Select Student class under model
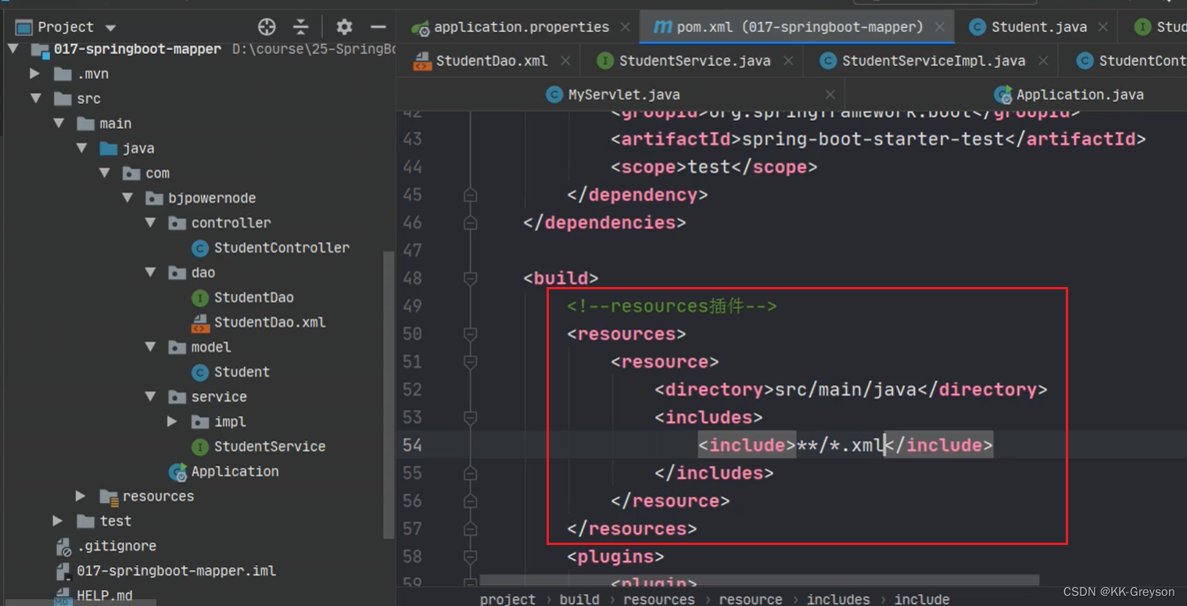This screenshot has width=1187, height=606. coord(242,371)
